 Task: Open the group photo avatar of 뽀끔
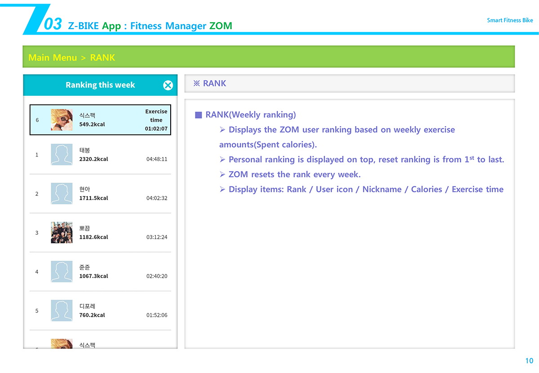click(62, 233)
